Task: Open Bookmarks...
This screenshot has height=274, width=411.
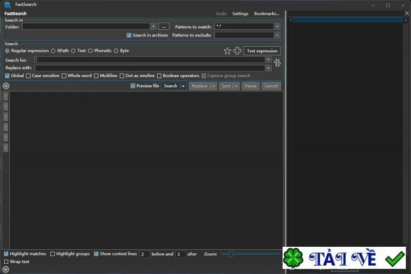Action: click(x=267, y=14)
